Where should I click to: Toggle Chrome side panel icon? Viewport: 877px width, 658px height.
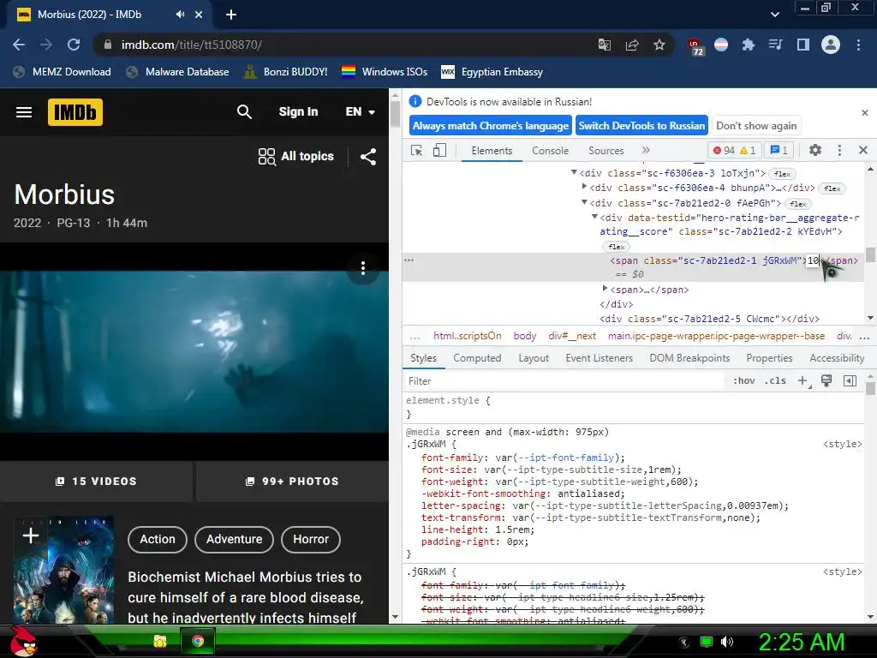point(803,45)
